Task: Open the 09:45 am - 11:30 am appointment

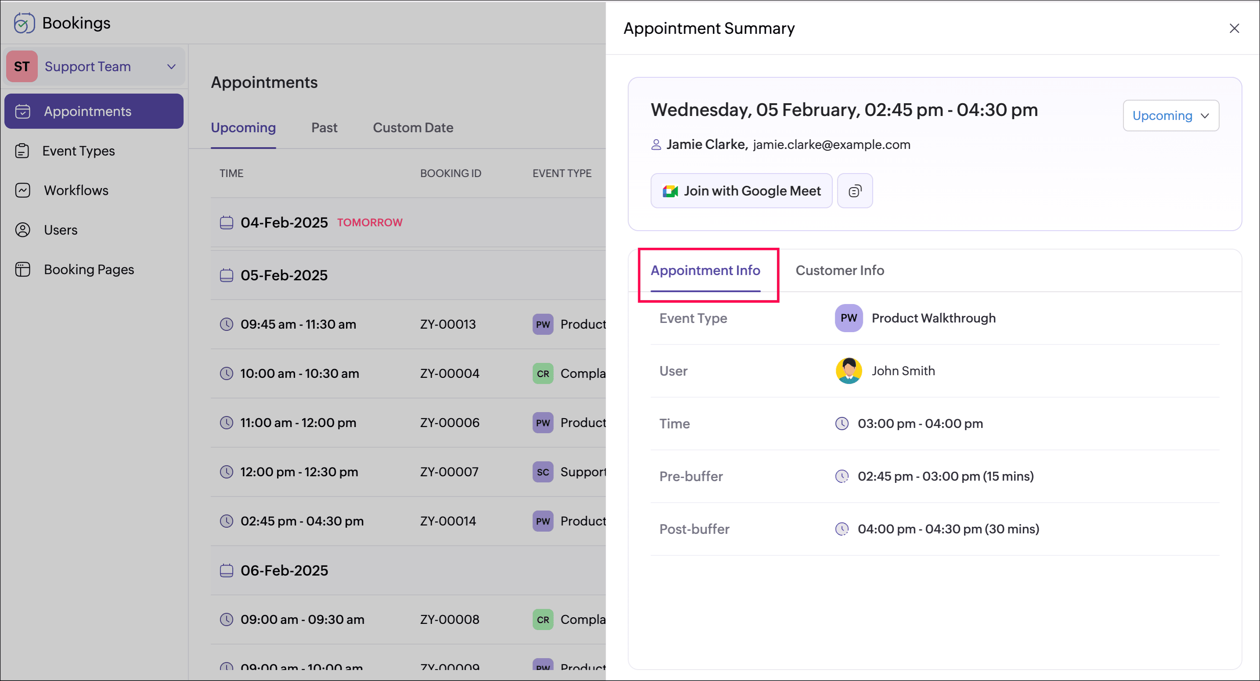Action: 298,324
